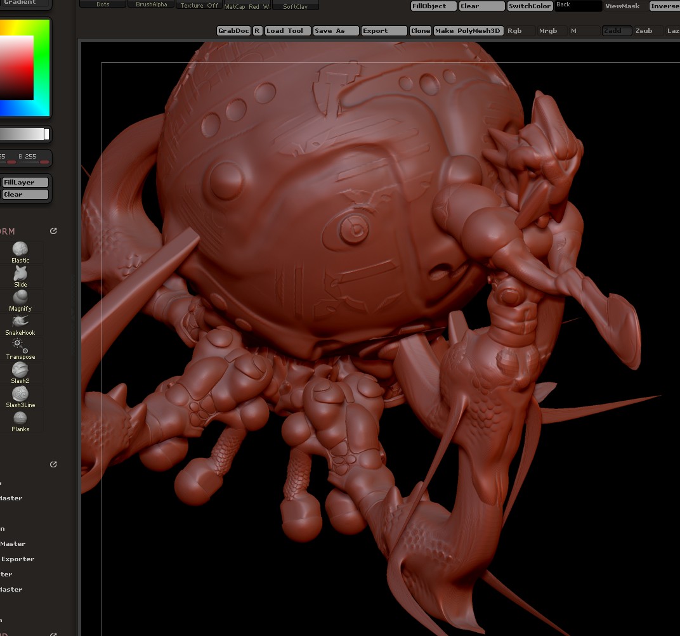Viewport: 680px width, 636px height.
Task: Click Make PolyMesh3D
Action: coord(468,31)
